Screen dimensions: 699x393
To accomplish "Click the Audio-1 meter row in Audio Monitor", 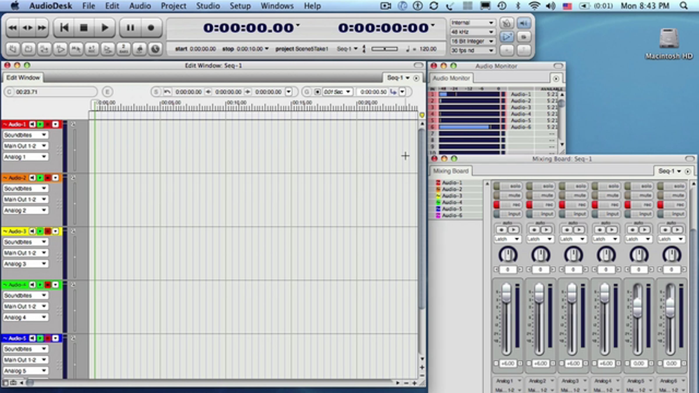I will (494, 94).
